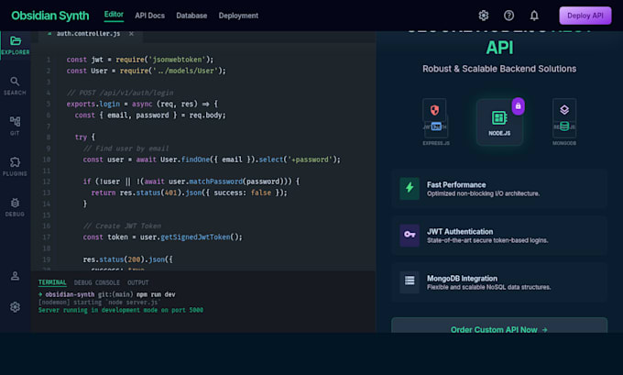Screen dimensions: 623x375
Task: Click line number 17 in the gutter
Action: [47, 237]
